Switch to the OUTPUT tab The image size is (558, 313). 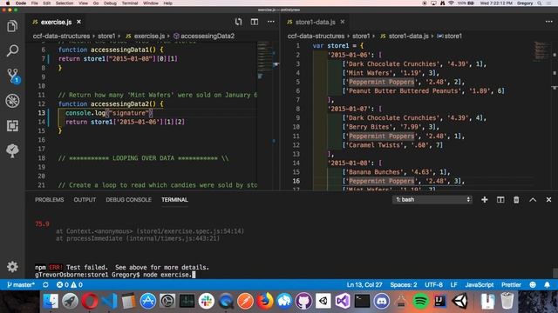[85, 200]
